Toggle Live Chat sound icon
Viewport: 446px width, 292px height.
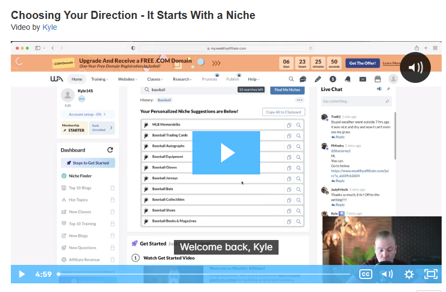(379, 89)
